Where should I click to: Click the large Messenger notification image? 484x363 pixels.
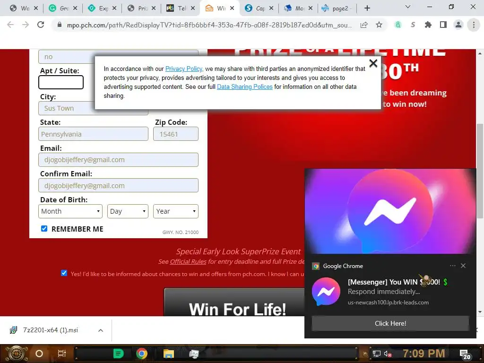coord(390,211)
